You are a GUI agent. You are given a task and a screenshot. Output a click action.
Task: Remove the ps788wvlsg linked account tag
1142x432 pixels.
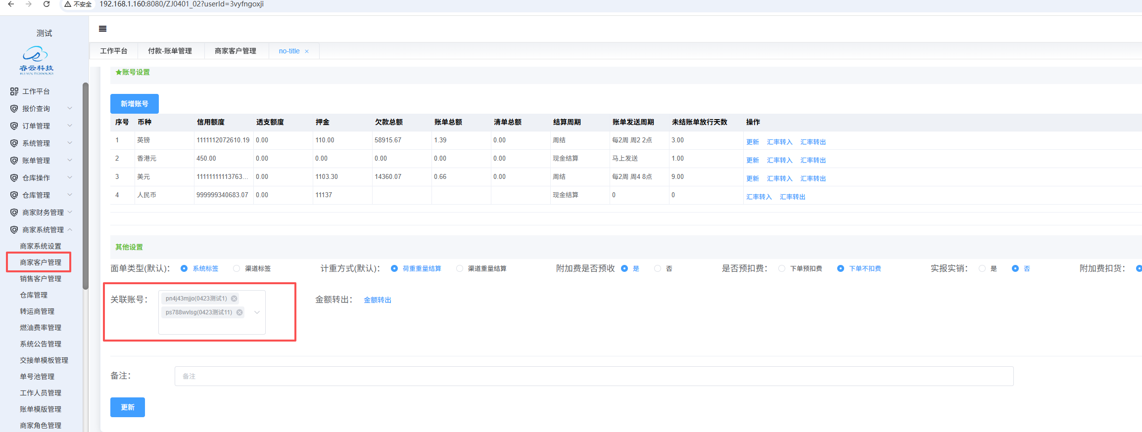pos(239,312)
